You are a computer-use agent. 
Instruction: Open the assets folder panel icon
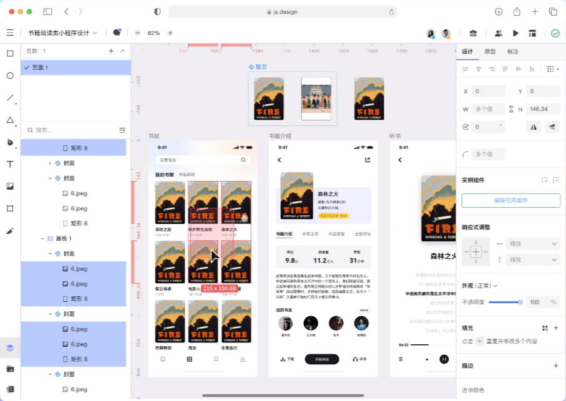tap(10, 369)
